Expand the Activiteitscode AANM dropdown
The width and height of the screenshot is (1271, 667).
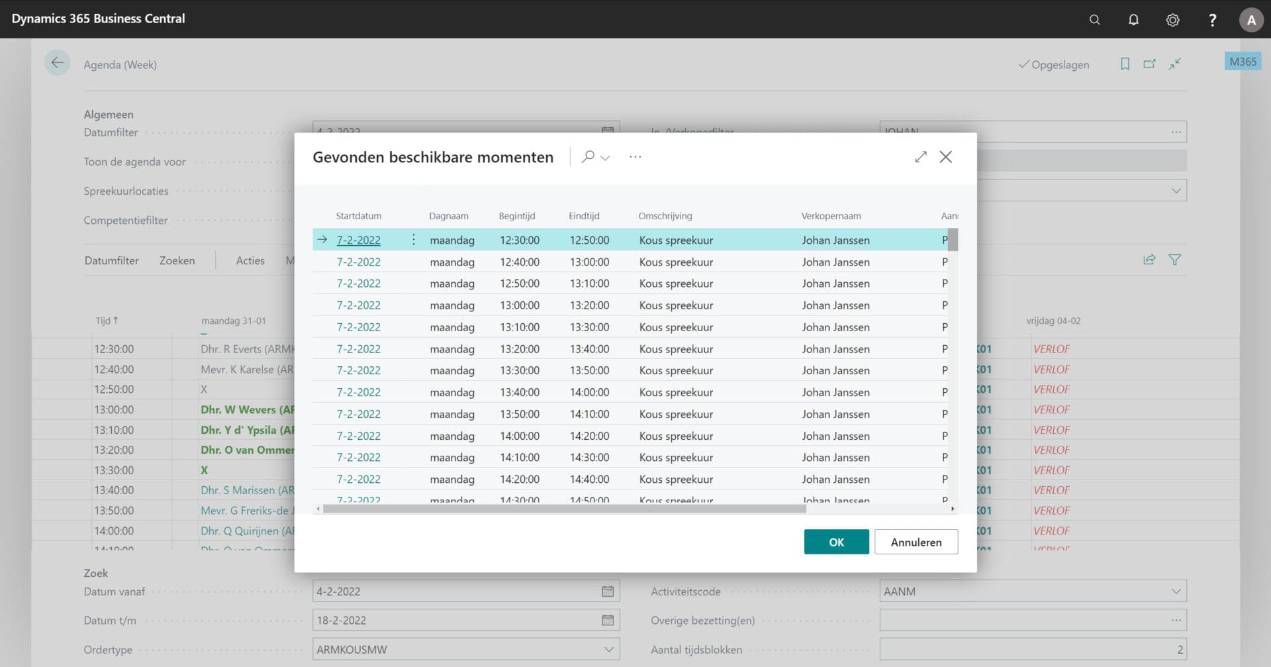[1176, 591]
